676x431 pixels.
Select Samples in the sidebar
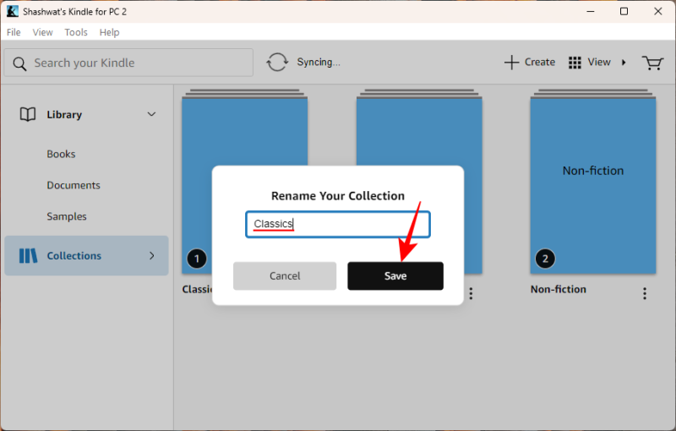pyautogui.click(x=67, y=216)
